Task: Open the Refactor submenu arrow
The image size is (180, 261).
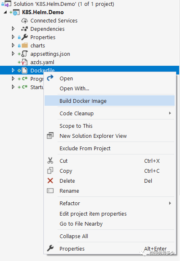Action: 170,203
